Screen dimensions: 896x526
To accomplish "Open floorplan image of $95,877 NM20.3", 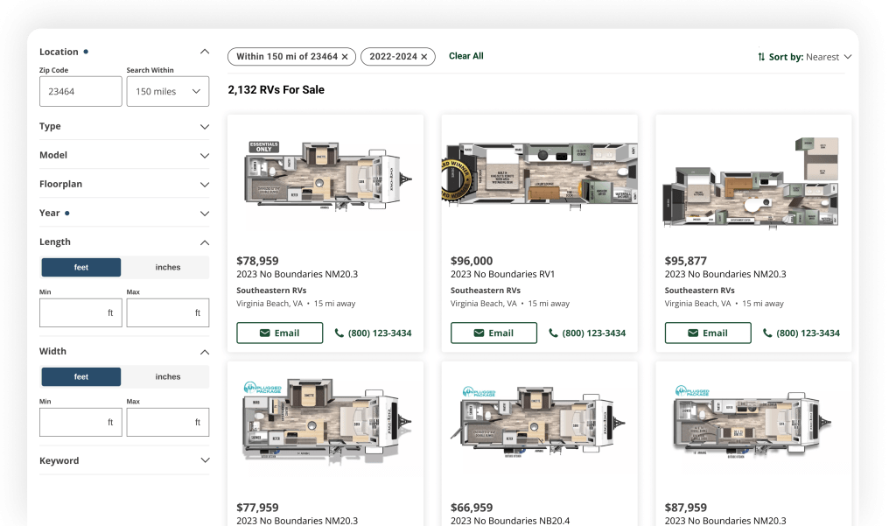I will [x=750, y=183].
